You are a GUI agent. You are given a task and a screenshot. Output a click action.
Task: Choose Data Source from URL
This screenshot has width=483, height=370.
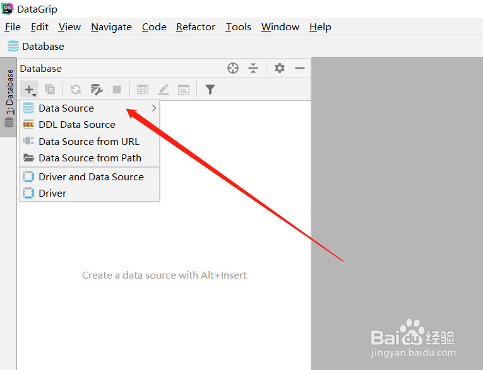89,141
